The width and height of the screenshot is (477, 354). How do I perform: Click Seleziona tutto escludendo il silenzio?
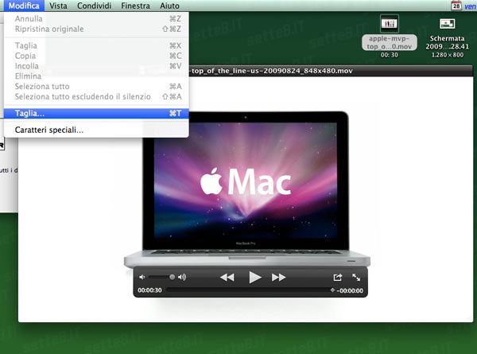pos(96,96)
